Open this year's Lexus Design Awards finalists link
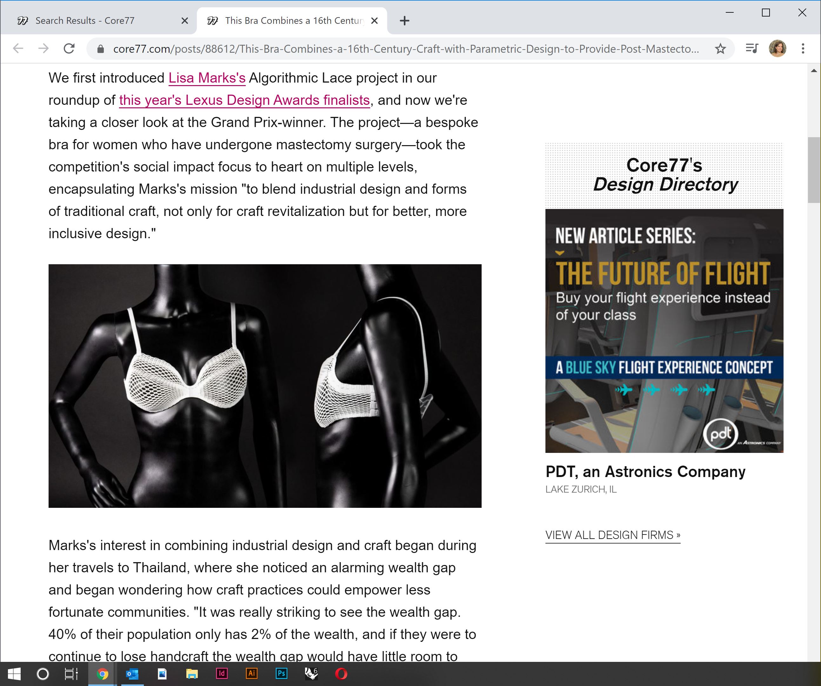 pyautogui.click(x=244, y=100)
